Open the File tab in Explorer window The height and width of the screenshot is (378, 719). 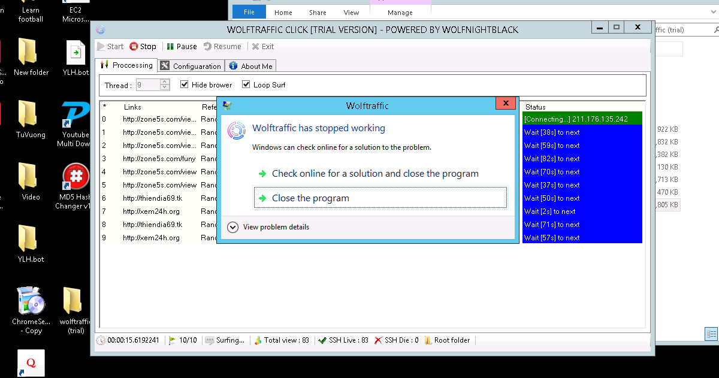[249, 12]
